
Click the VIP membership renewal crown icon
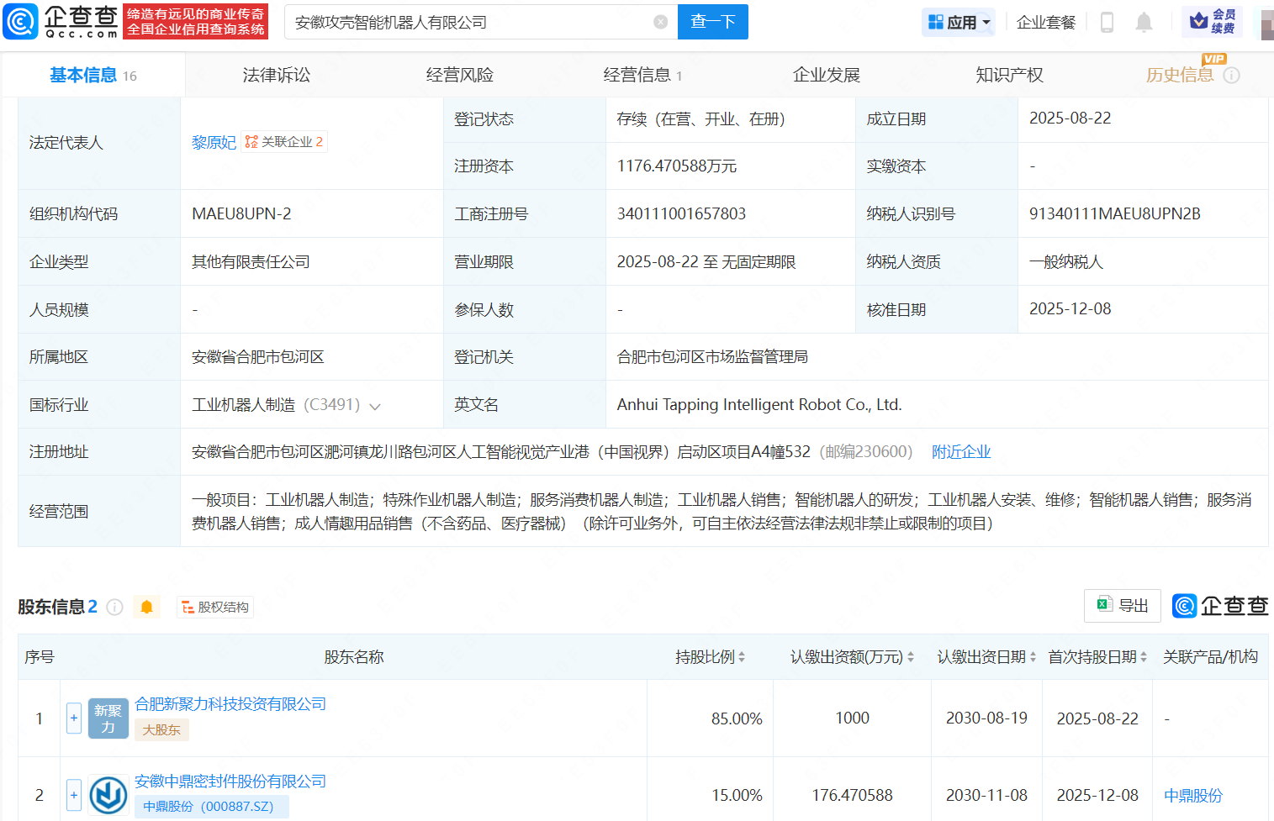[1199, 21]
